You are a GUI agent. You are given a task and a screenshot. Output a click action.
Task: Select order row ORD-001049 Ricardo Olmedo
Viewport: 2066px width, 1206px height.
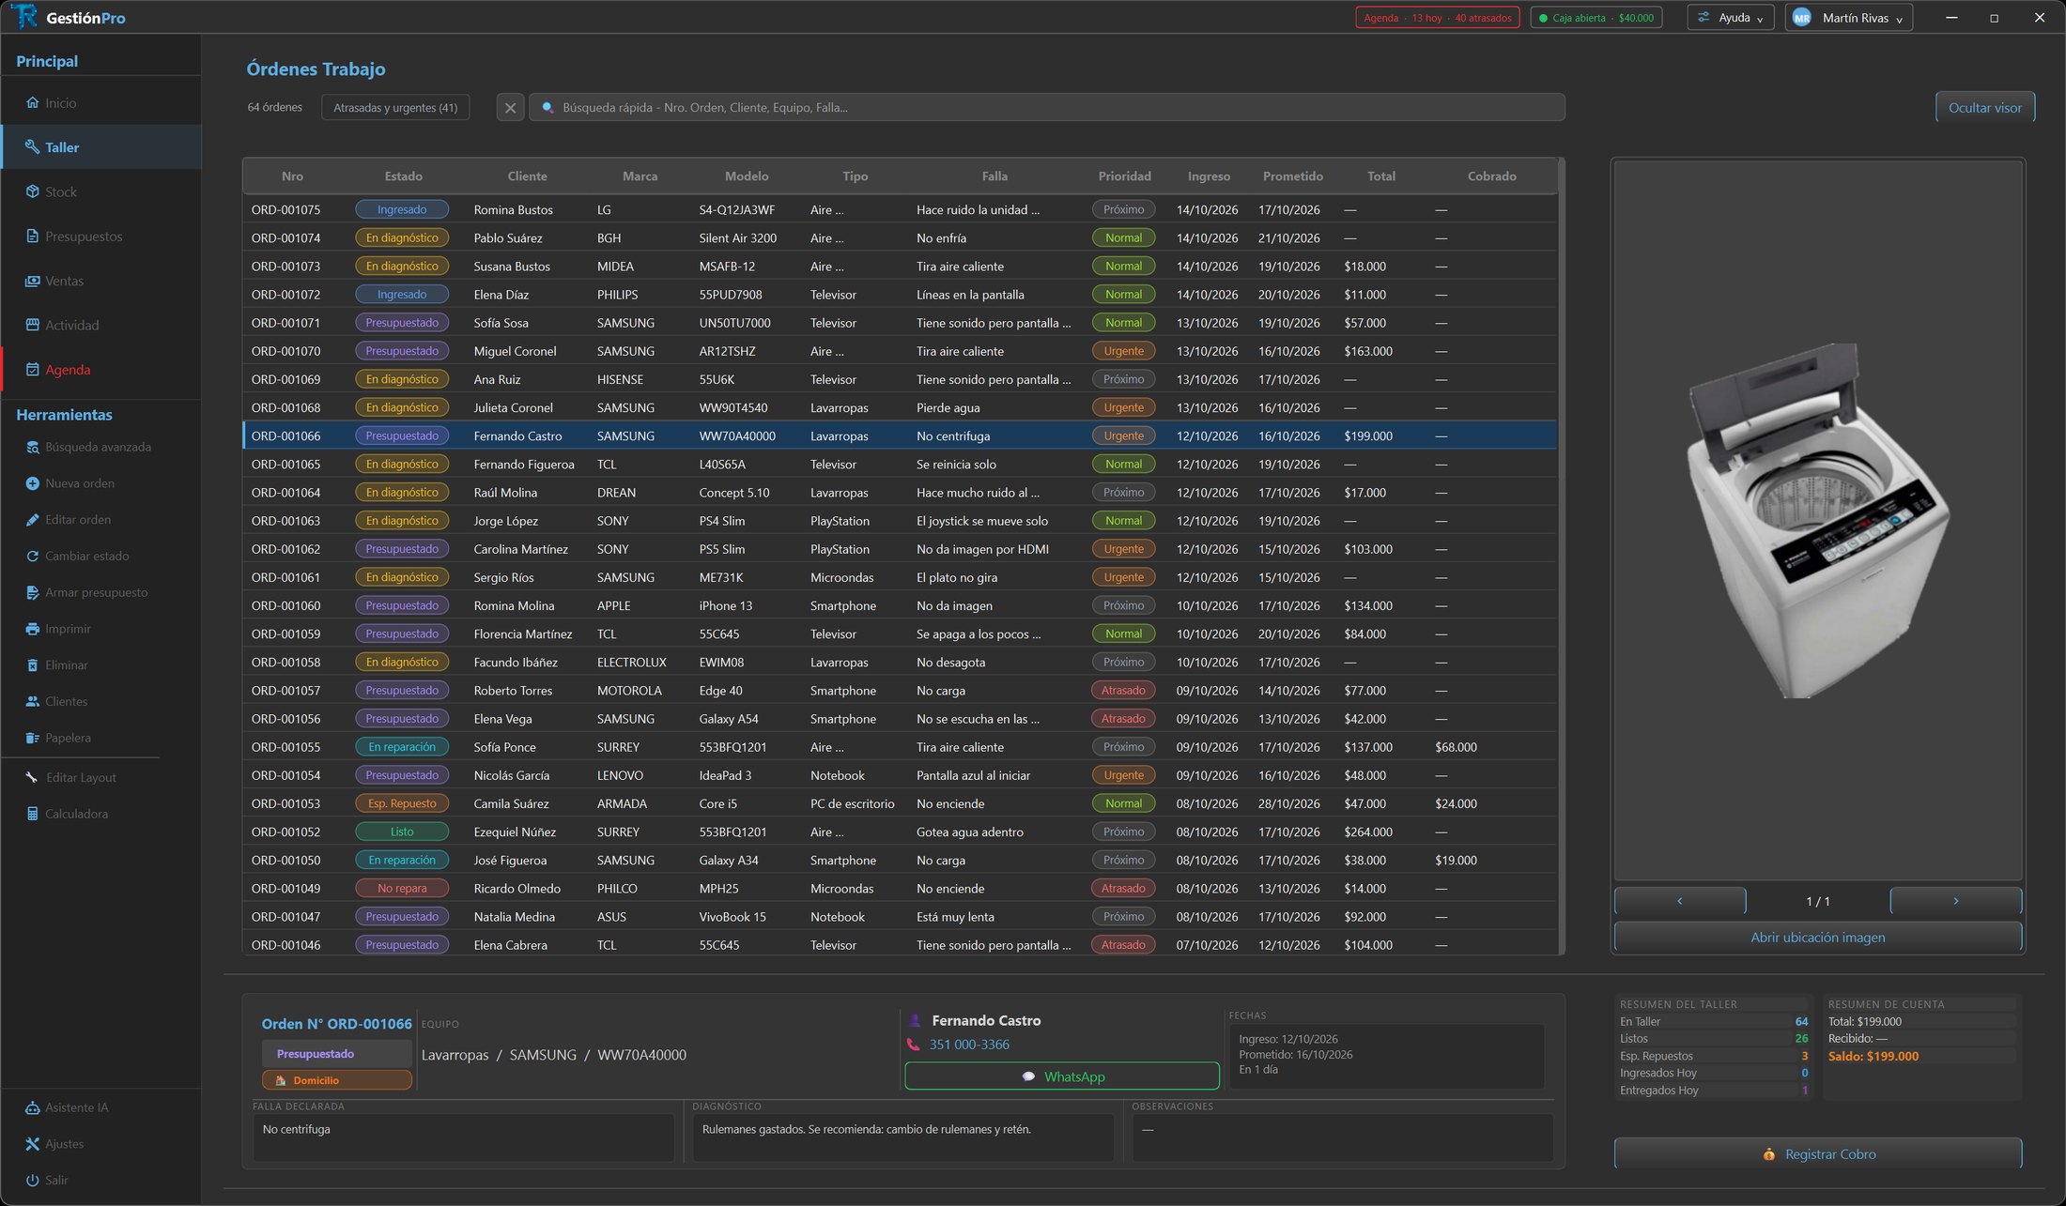[x=900, y=888]
